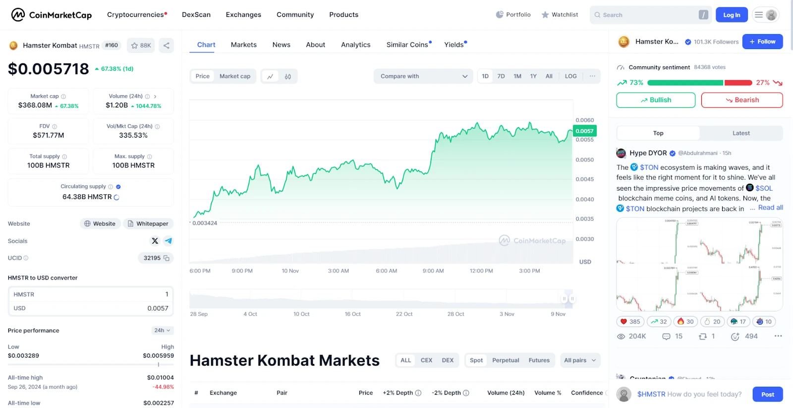Filter markets by Perpetual type
The image size is (793, 408).
coord(506,360)
